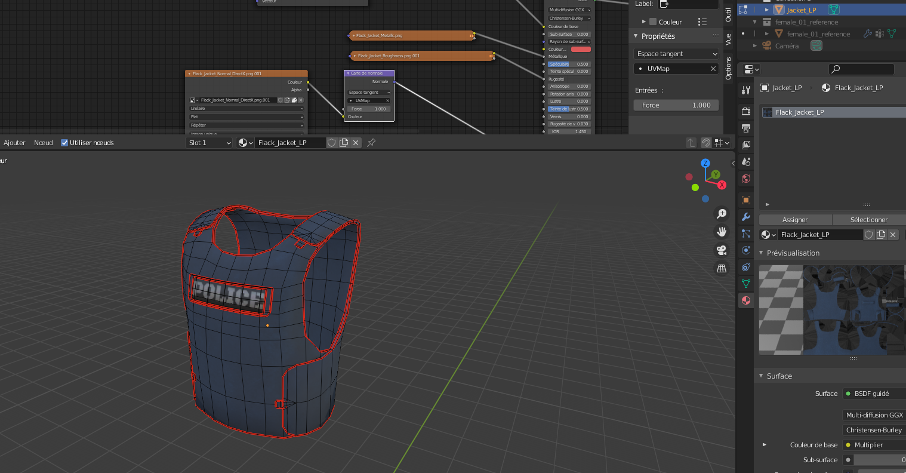Adjust the Force slider in sidebar

(x=676, y=105)
